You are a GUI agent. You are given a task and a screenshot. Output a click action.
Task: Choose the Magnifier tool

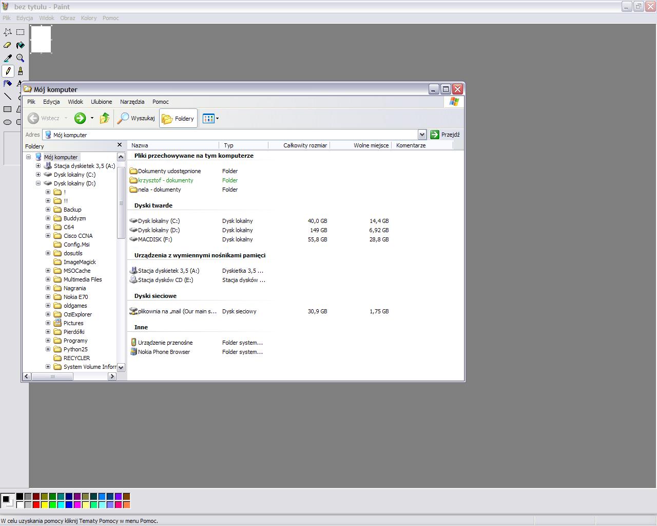click(20, 58)
